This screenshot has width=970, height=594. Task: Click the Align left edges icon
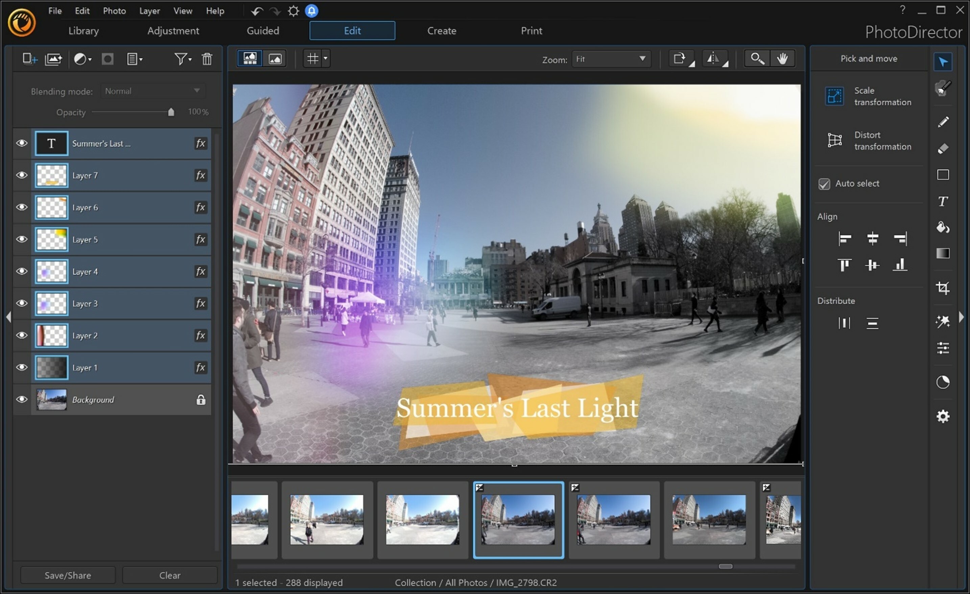click(843, 239)
